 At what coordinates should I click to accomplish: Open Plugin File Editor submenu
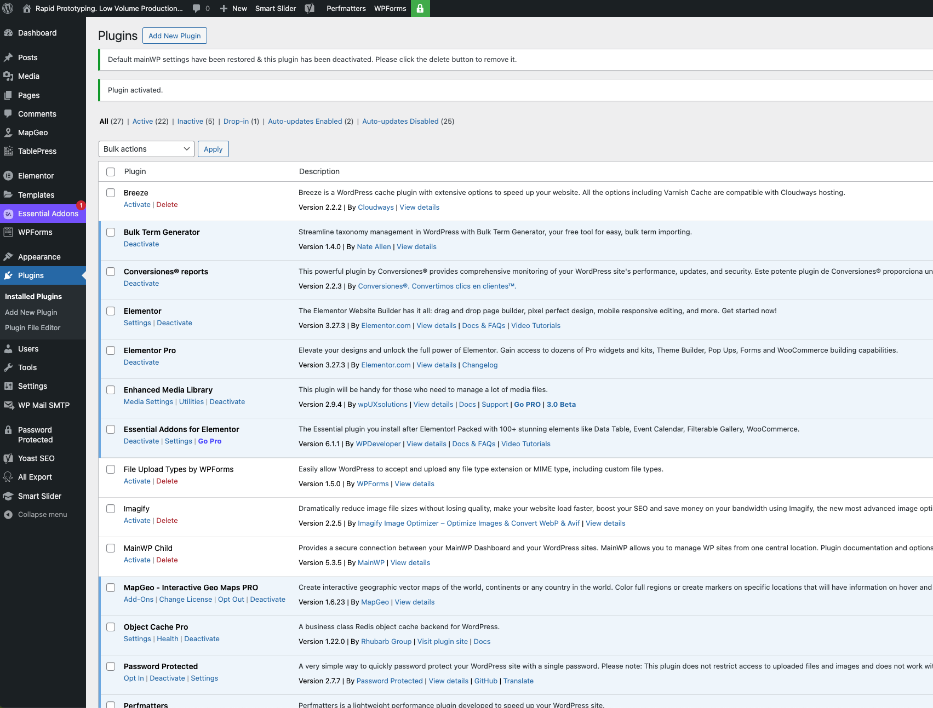coord(33,327)
